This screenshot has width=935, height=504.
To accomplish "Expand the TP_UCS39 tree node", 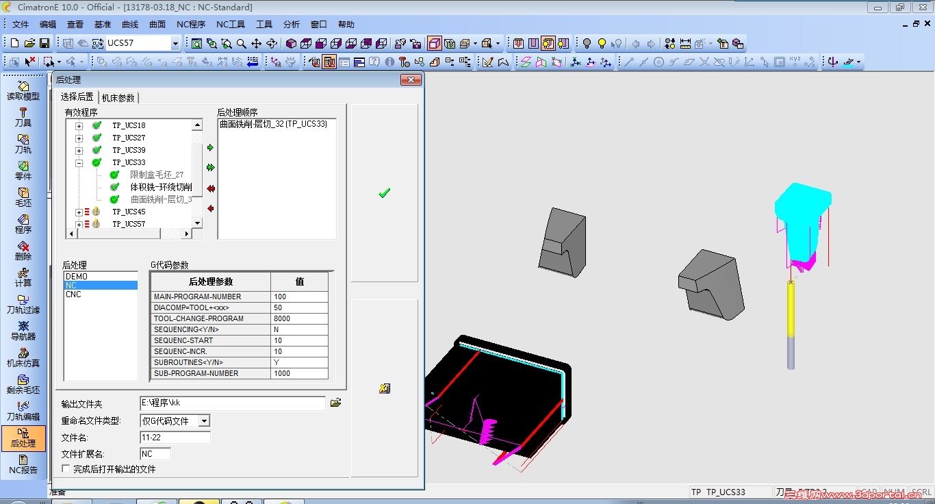I will point(79,151).
